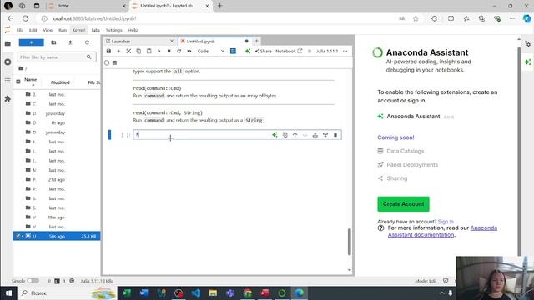Select the Julia 1.11.1 kernel name

click(x=327, y=51)
